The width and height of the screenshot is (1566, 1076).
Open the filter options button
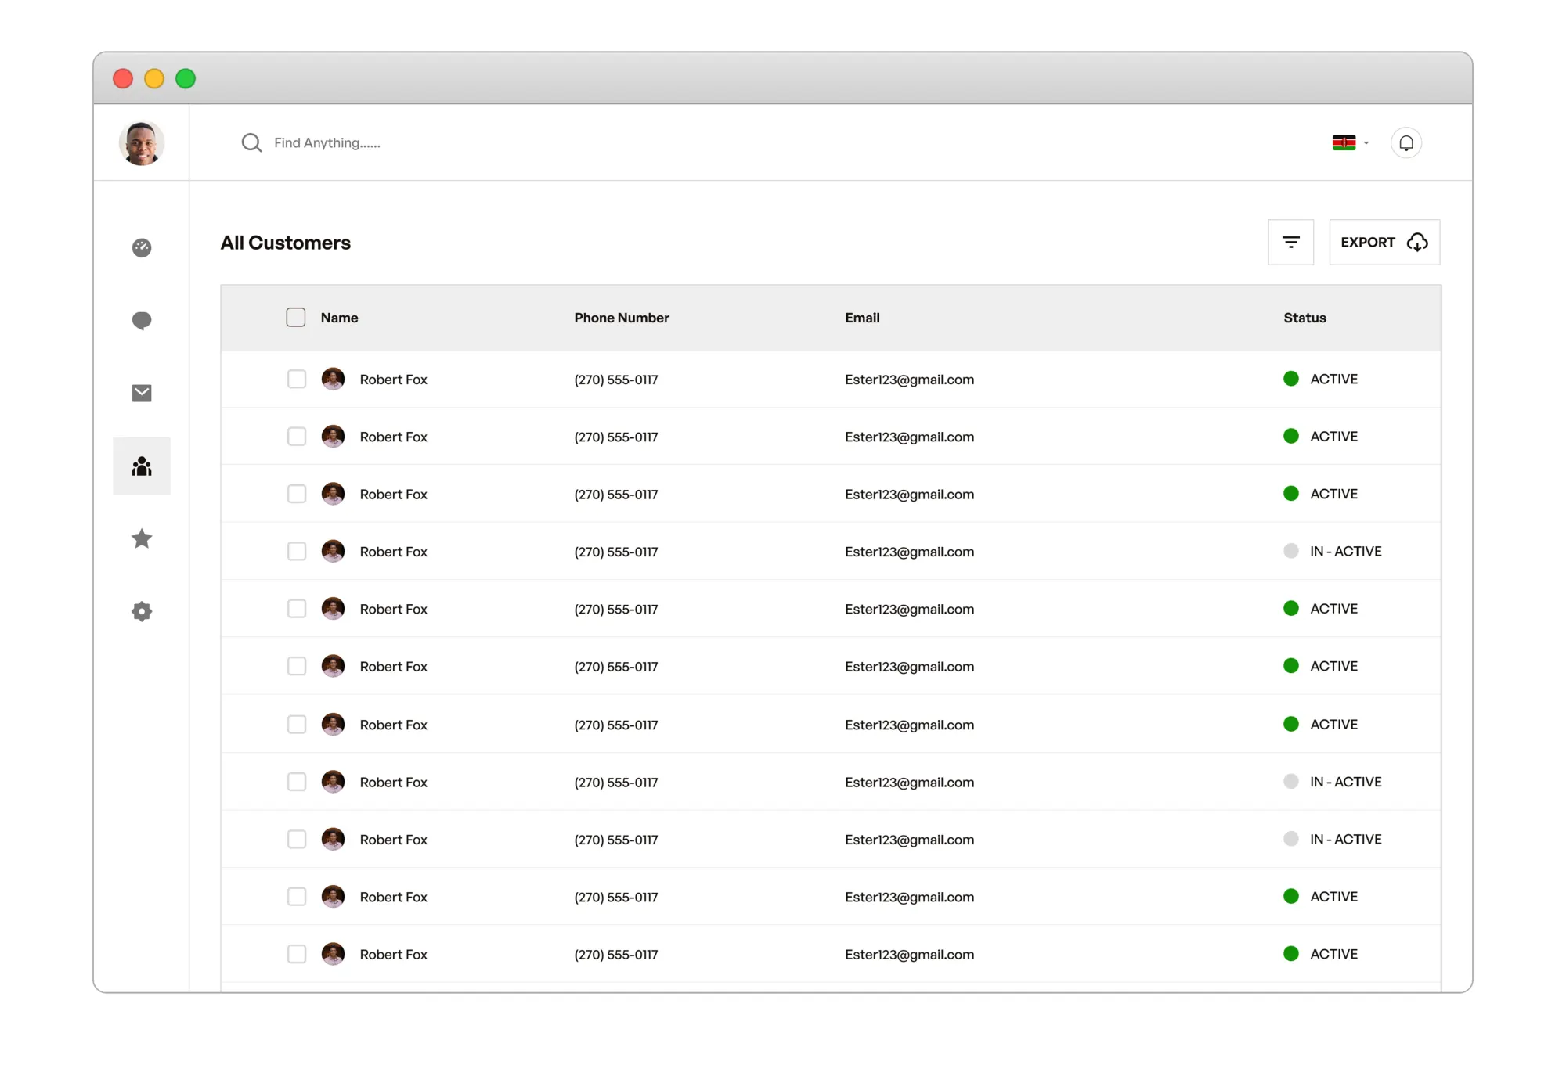[1291, 243]
